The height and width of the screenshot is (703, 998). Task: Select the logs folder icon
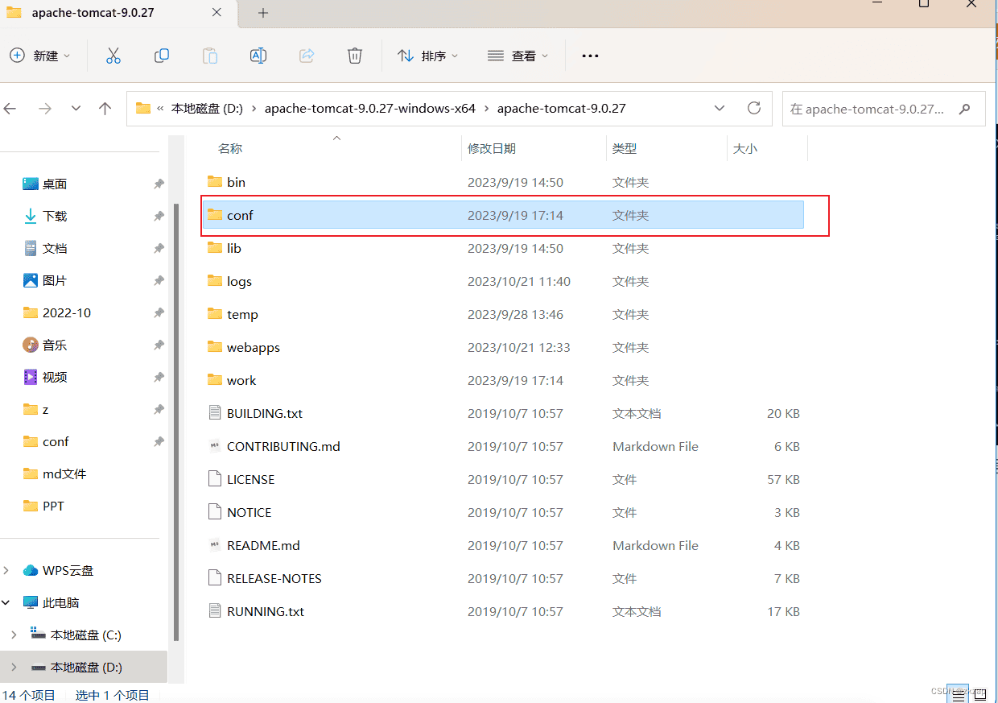click(x=214, y=281)
